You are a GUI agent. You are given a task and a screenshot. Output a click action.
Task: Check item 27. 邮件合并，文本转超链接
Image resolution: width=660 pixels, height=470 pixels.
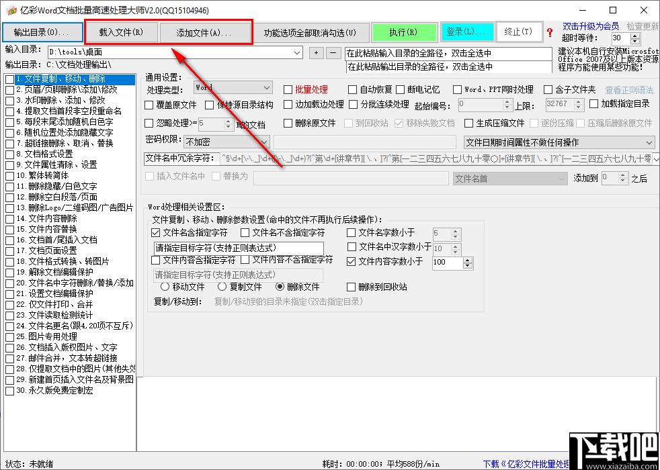[9, 358]
